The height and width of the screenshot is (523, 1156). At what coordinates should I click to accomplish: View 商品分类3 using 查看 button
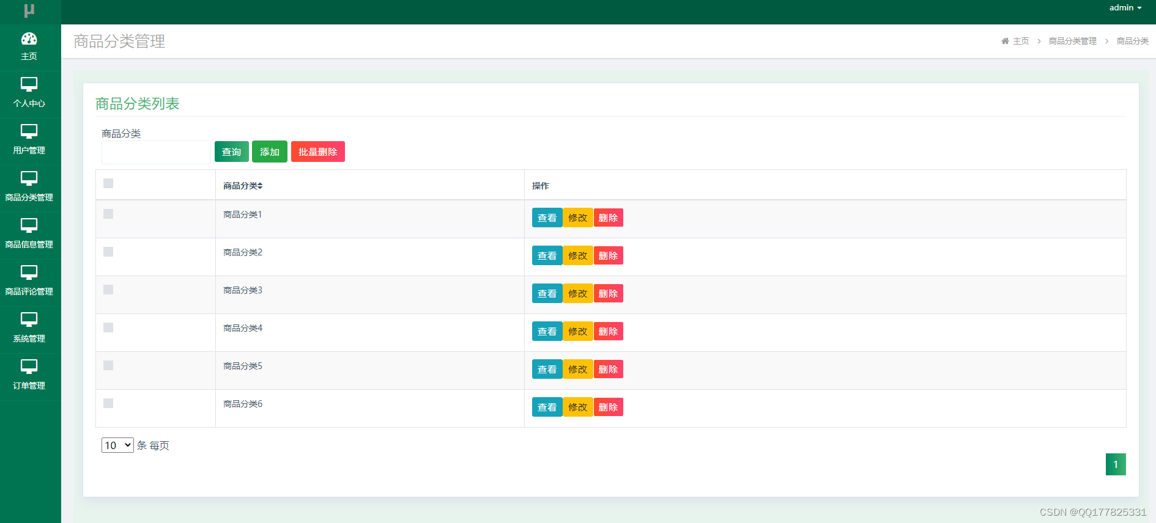547,294
